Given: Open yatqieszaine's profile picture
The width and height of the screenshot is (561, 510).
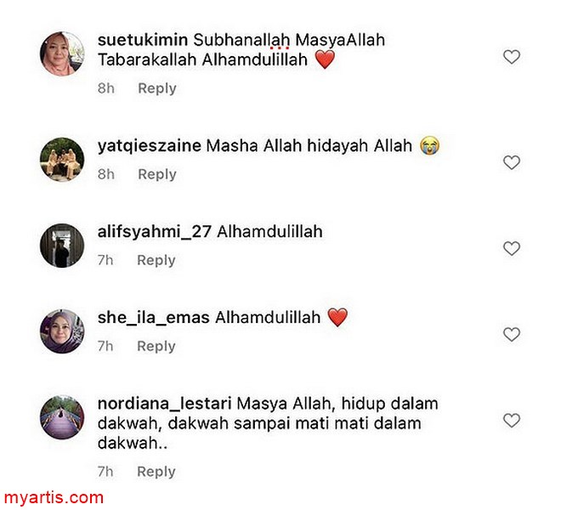Looking at the screenshot, I should pyautogui.click(x=62, y=159).
